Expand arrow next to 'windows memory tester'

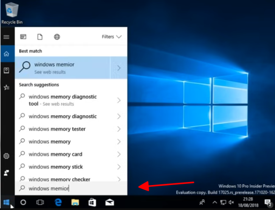[119, 129]
